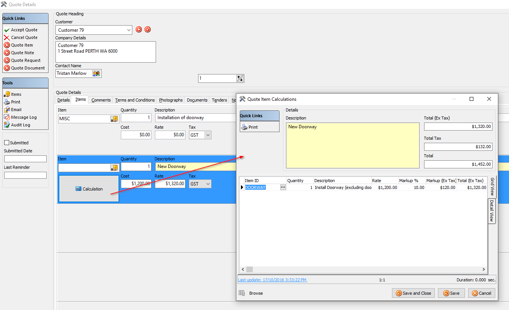The width and height of the screenshot is (509, 310).
Task: Click the Last update timestamp link
Action: click(x=272, y=280)
